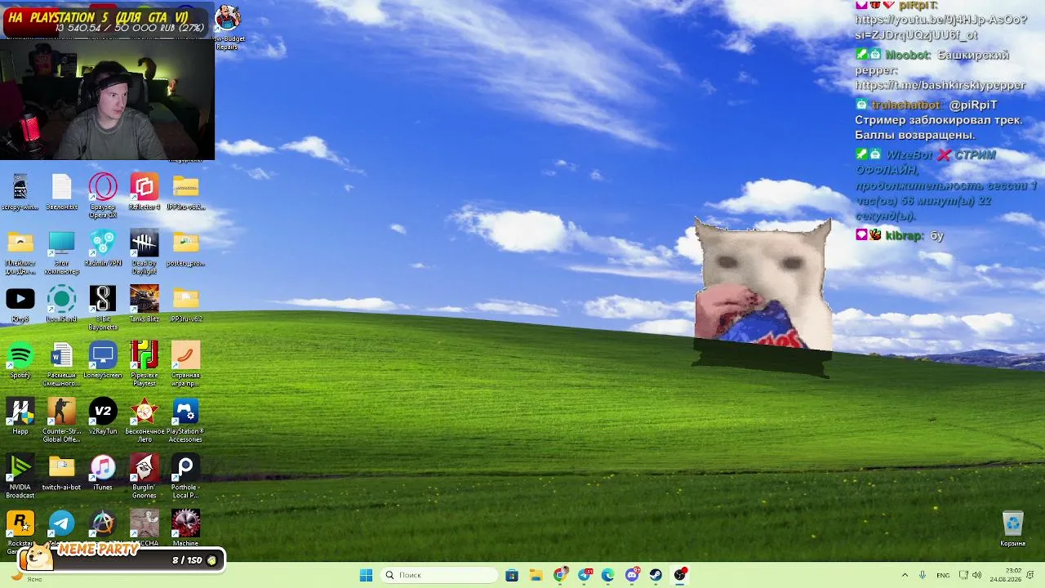Select the Плейлист для Дня folder

(20, 252)
